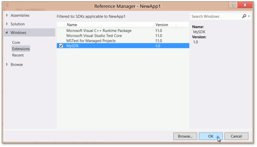Select Microsoft Visual C++ Runtime Package row
The width and height of the screenshot is (257, 147).
click(x=123, y=30)
